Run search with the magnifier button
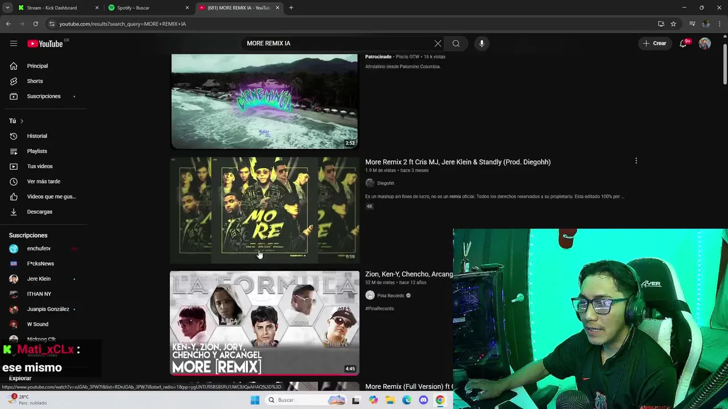The height and width of the screenshot is (409, 728). point(456,43)
